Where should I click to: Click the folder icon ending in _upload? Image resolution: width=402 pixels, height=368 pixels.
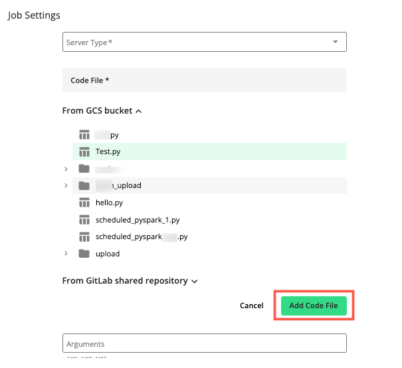pyautogui.click(x=84, y=185)
